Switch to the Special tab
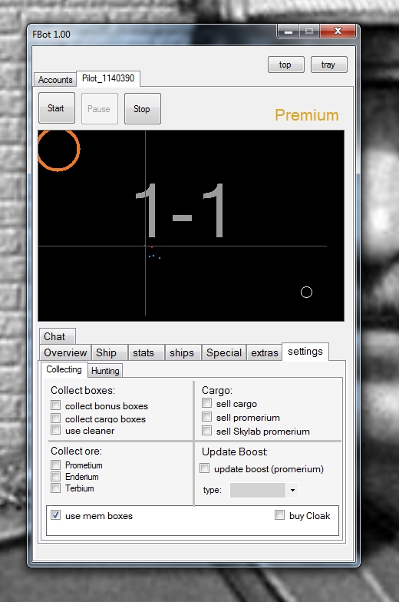Viewport: 399px width, 602px height. [224, 352]
